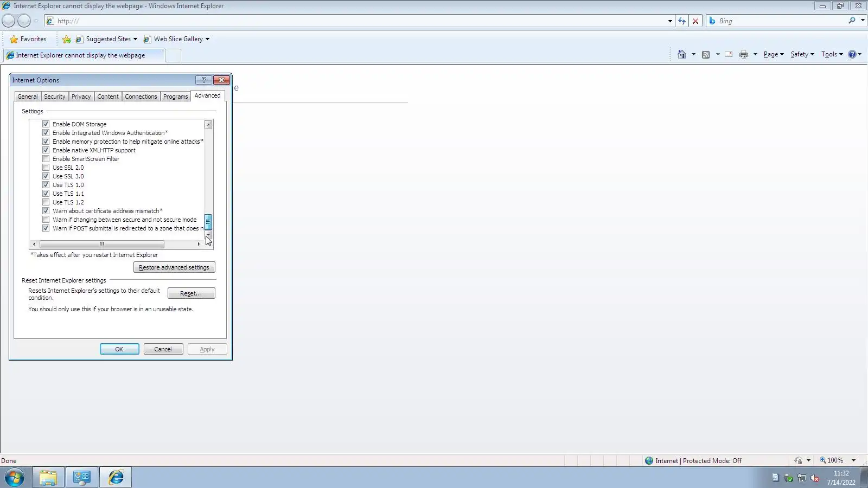The height and width of the screenshot is (488, 868).
Task: Select the Connections tab
Action: (x=141, y=97)
